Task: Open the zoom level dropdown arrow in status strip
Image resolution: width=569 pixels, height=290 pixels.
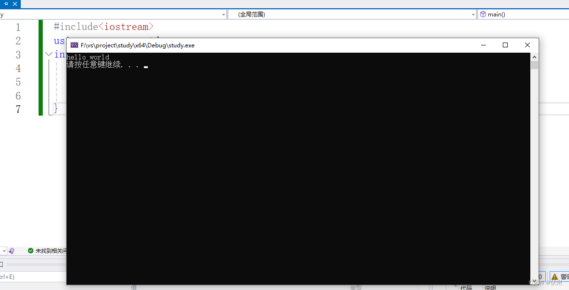Action: click(x=4, y=251)
